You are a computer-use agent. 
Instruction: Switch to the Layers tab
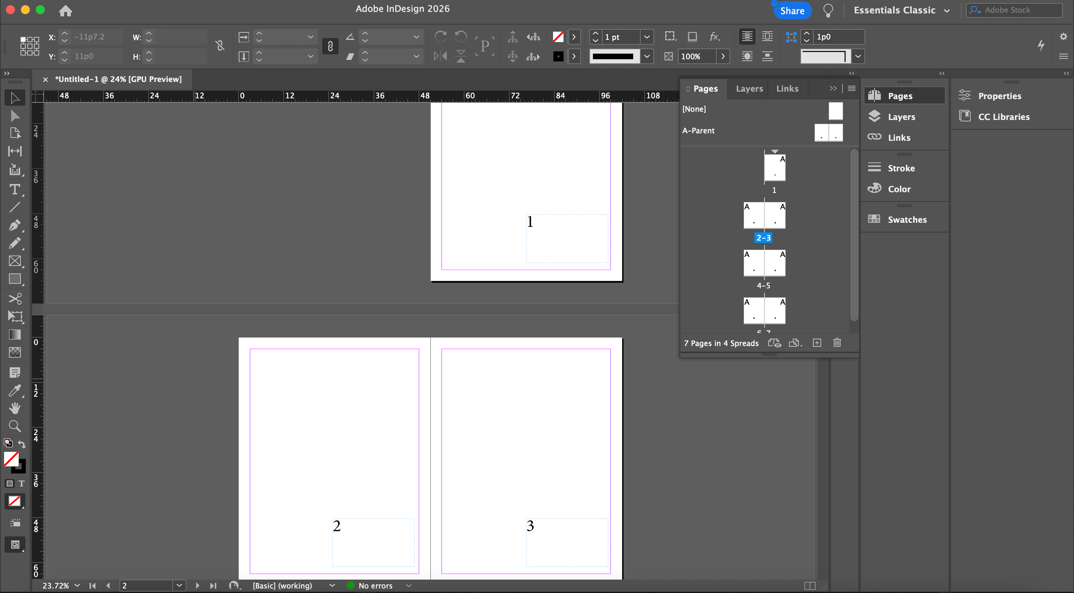(749, 88)
